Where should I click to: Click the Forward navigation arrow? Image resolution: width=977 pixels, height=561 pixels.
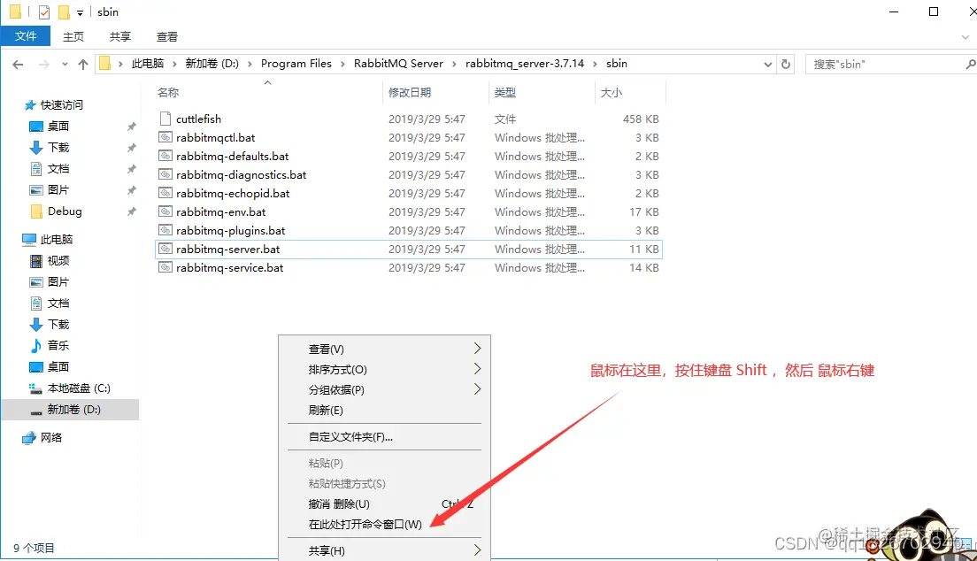(x=43, y=65)
